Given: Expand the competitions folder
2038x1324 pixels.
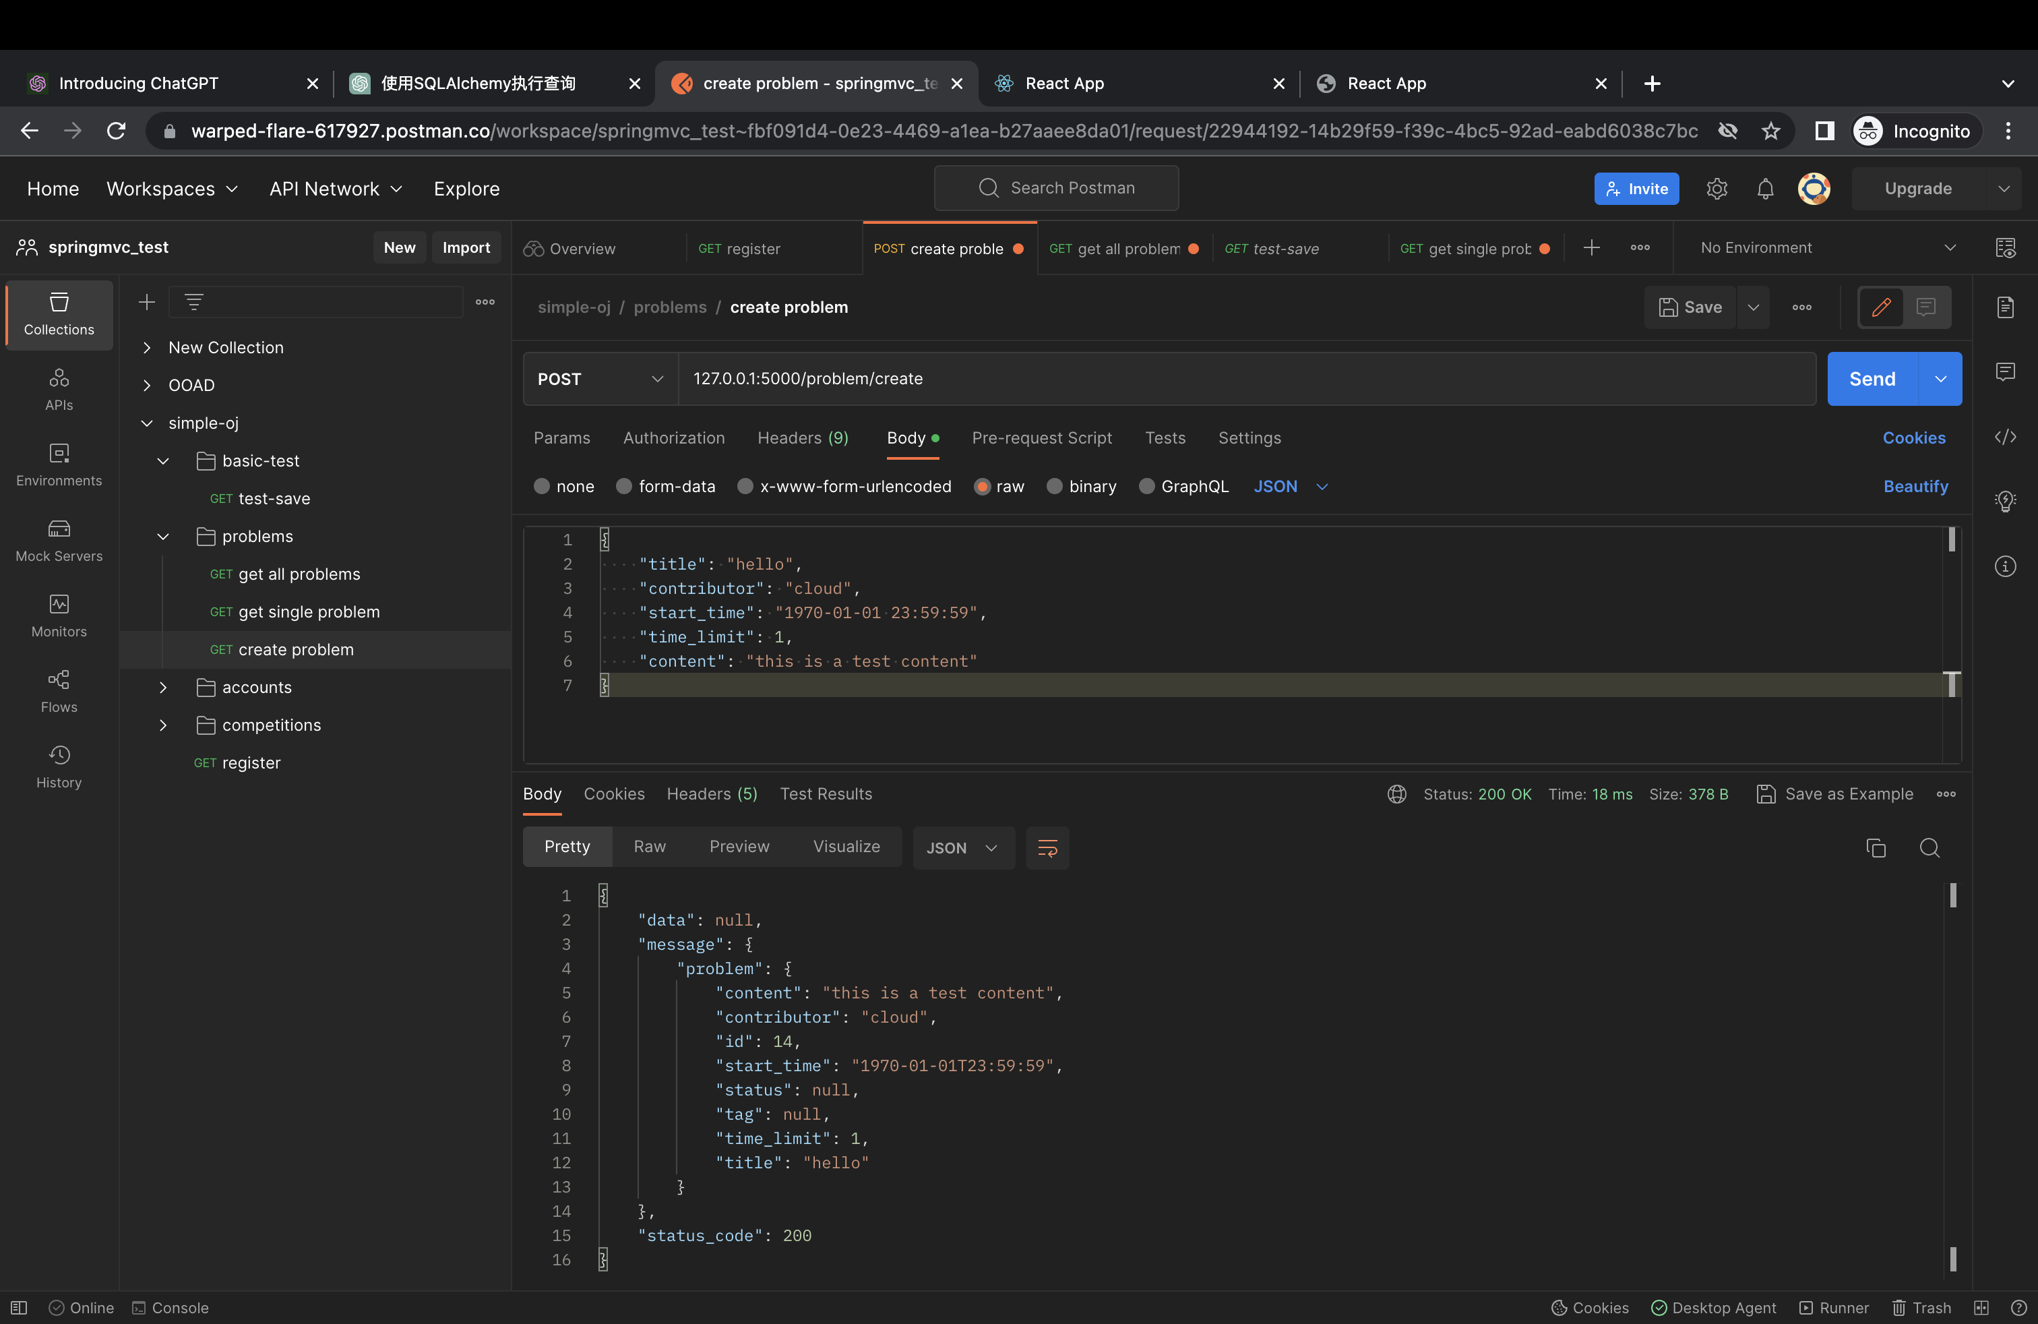Looking at the screenshot, I should 162,725.
